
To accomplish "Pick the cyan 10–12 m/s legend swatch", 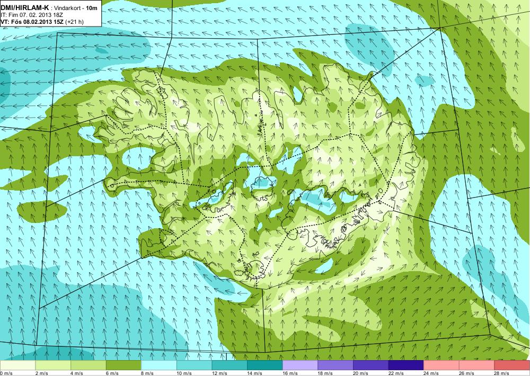I will 195,365.
